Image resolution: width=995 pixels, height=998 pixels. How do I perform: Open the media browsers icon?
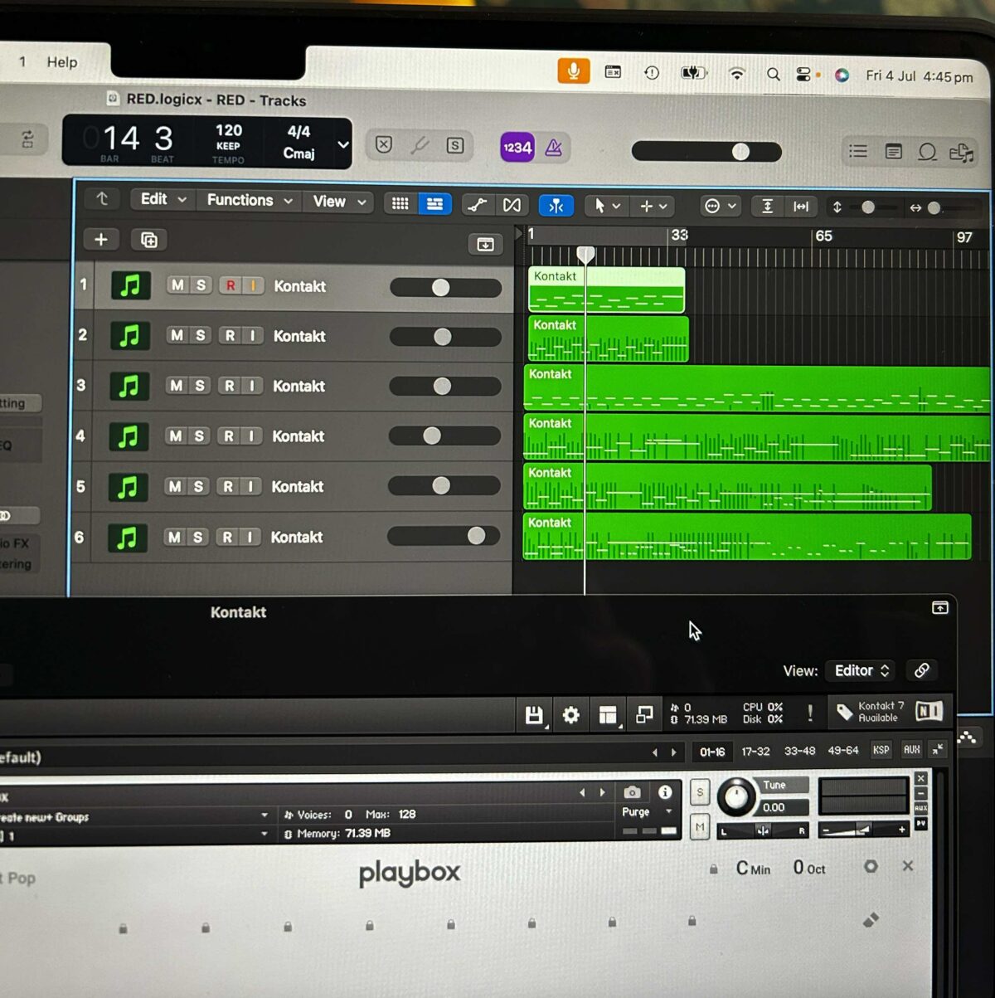(x=962, y=153)
